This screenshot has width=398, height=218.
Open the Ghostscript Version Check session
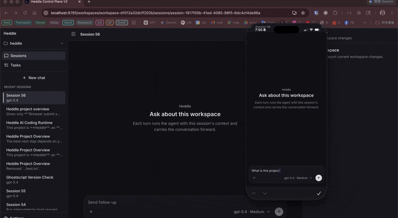click(x=34, y=180)
